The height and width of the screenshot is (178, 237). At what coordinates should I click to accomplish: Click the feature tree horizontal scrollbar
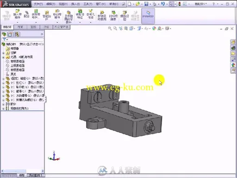[x=23, y=171]
